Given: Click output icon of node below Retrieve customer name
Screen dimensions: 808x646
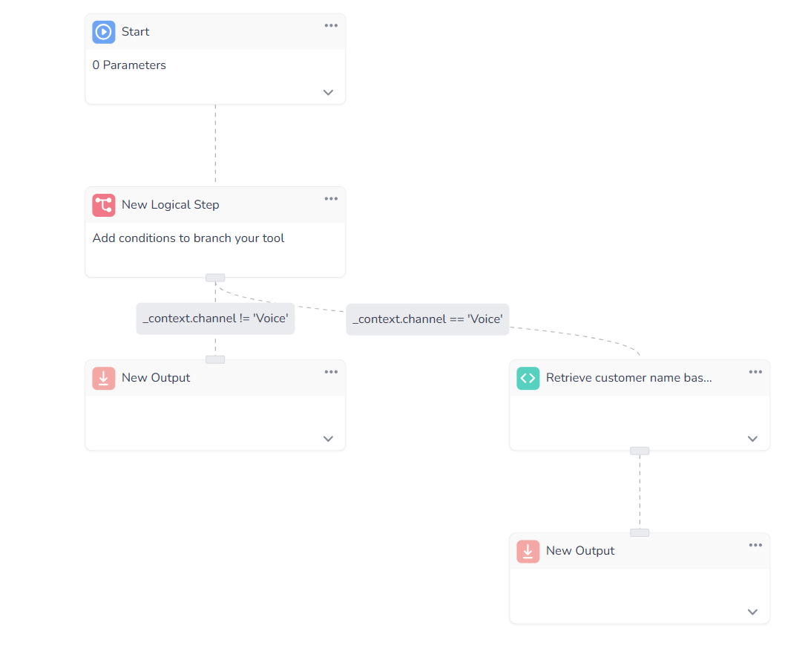Looking at the screenshot, I should click(528, 551).
